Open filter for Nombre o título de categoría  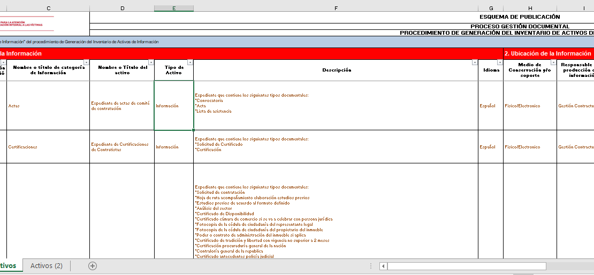(86, 62)
